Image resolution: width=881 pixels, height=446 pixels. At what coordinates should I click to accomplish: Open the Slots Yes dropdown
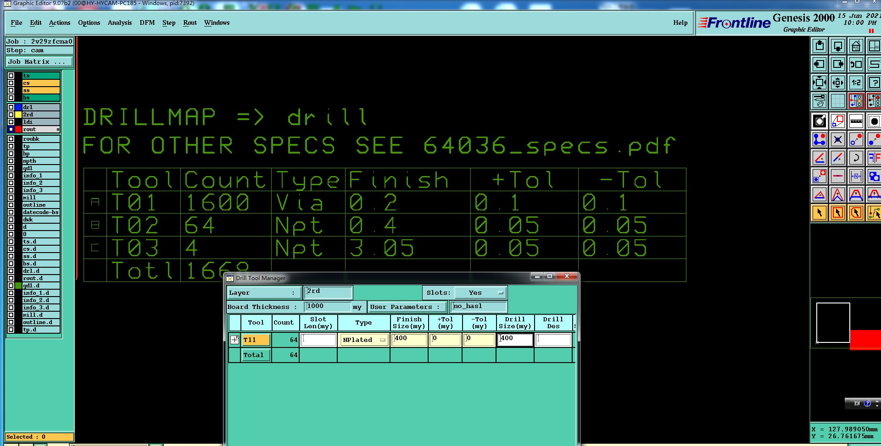[x=480, y=292]
